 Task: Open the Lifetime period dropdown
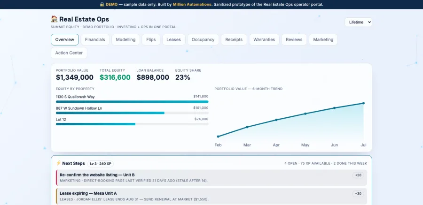(358, 22)
